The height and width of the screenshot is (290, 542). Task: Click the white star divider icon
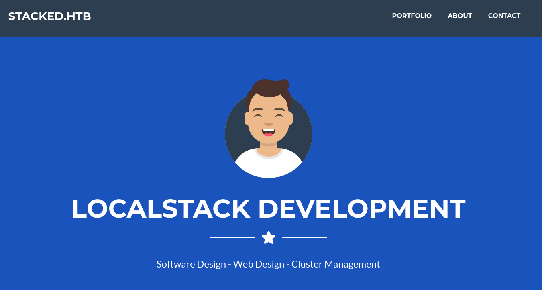pyautogui.click(x=269, y=237)
